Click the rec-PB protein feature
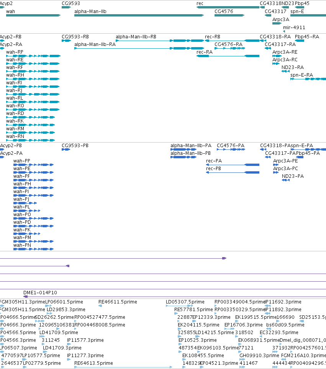Viewport: 326px width, 369px height. pyautogui.click(x=233, y=172)
